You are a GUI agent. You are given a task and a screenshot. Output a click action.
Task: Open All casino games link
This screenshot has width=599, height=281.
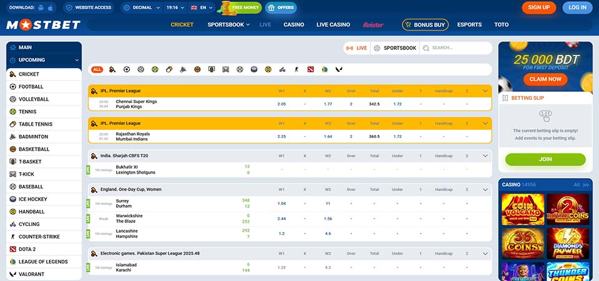click(x=582, y=185)
